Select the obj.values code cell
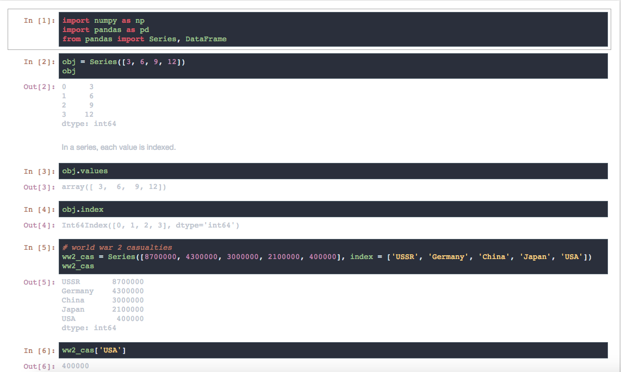 click(333, 171)
